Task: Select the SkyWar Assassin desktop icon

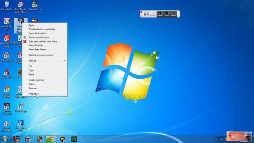Action: (7, 109)
